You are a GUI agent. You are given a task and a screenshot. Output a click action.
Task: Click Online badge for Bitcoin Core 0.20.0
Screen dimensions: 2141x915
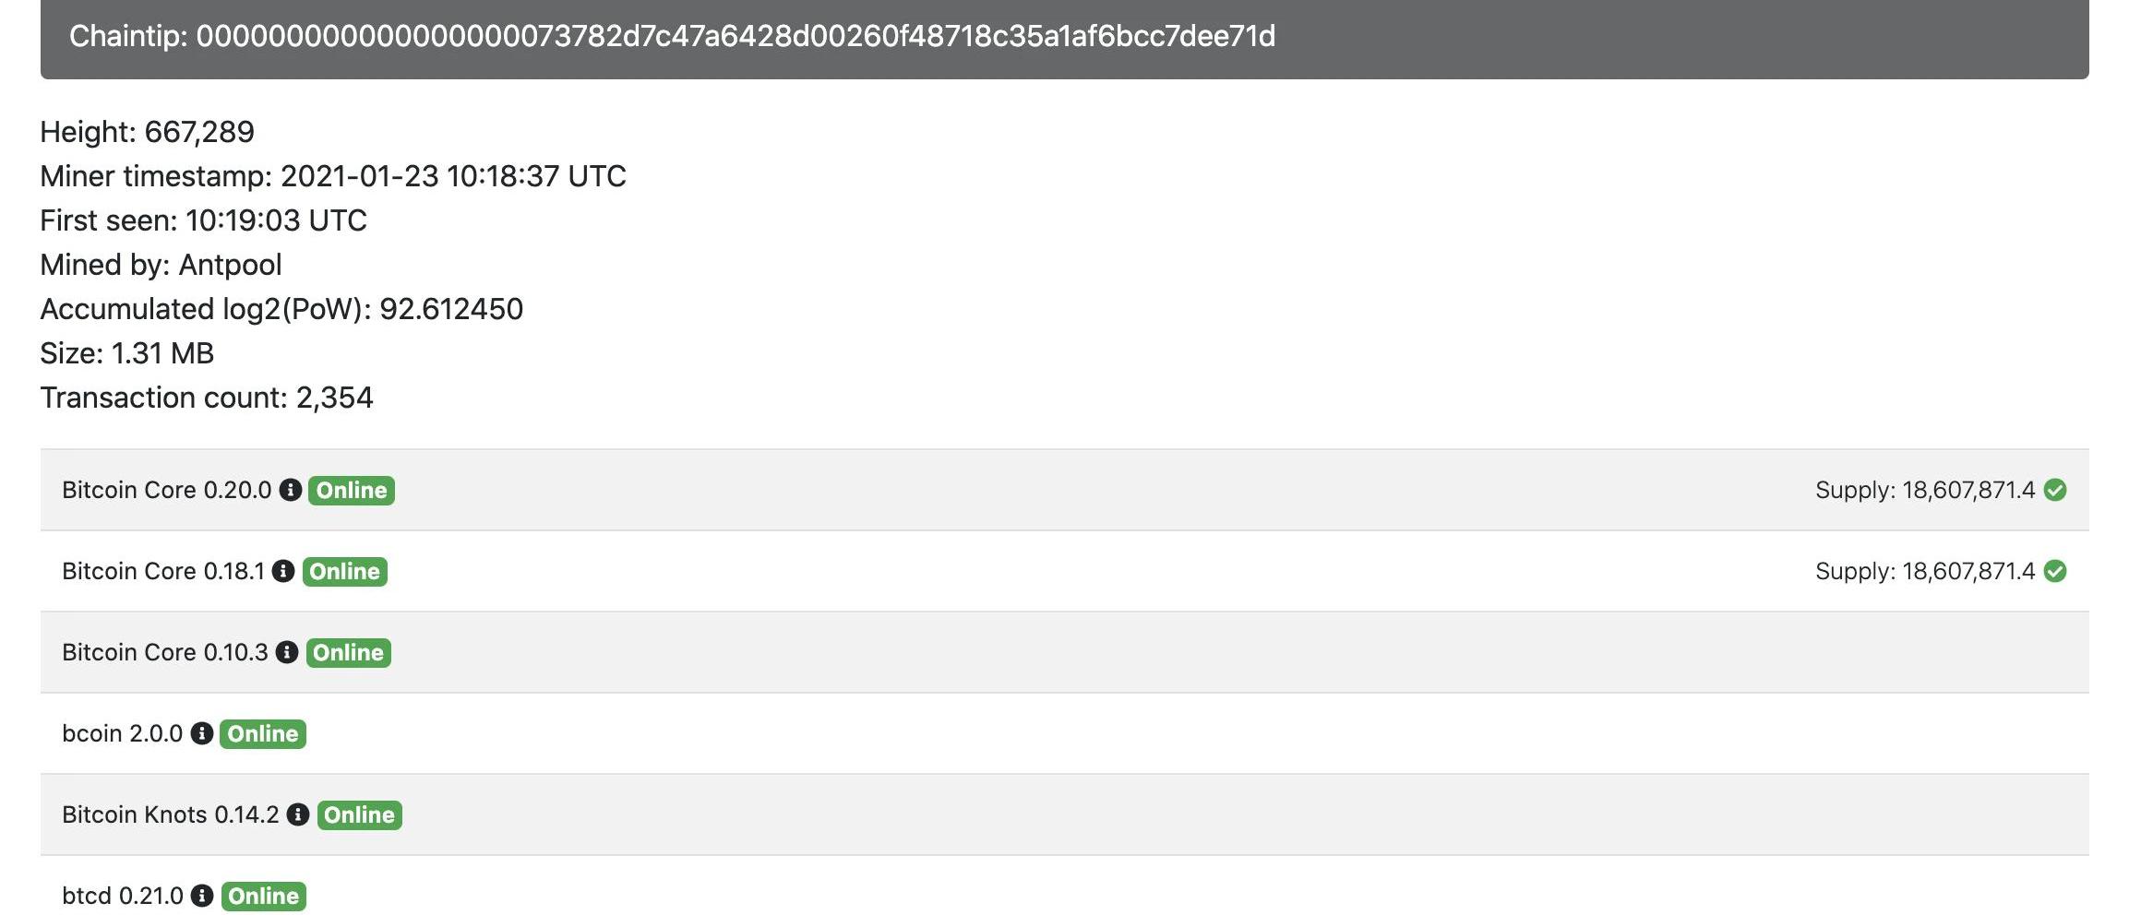352,490
